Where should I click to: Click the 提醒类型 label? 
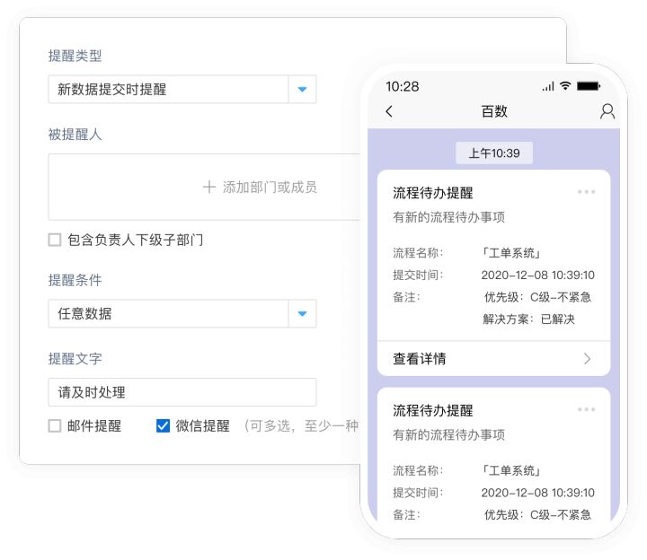point(75,56)
